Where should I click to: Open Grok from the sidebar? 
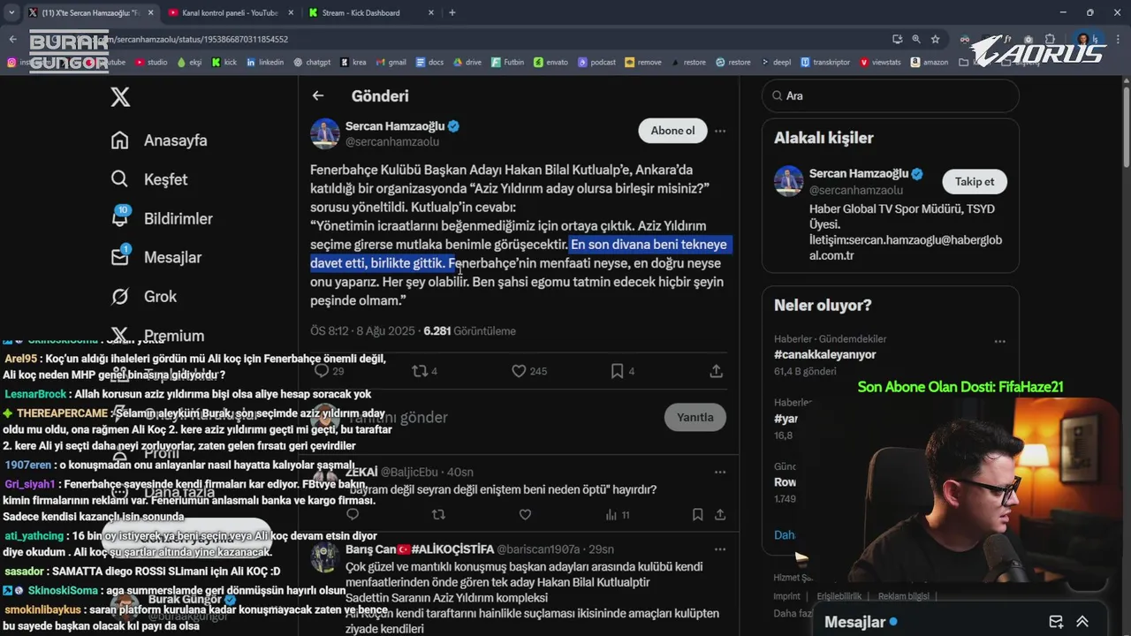click(144, 296)
